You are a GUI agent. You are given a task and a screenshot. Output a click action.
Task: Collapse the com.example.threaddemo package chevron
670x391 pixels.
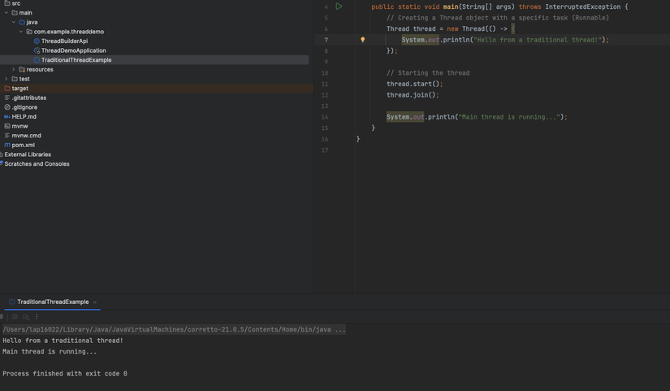pos(21,32)
